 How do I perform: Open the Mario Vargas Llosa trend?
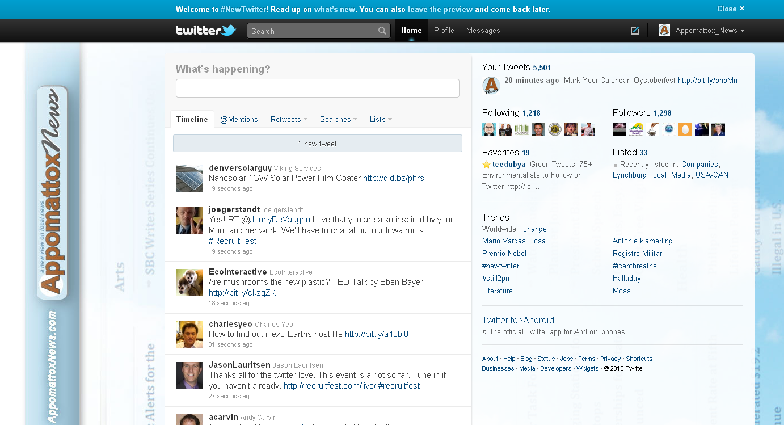514,241
